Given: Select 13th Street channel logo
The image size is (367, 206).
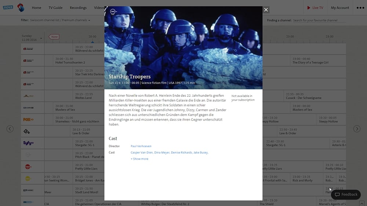Looking at the screenshot, I should (x=26, y=131).
